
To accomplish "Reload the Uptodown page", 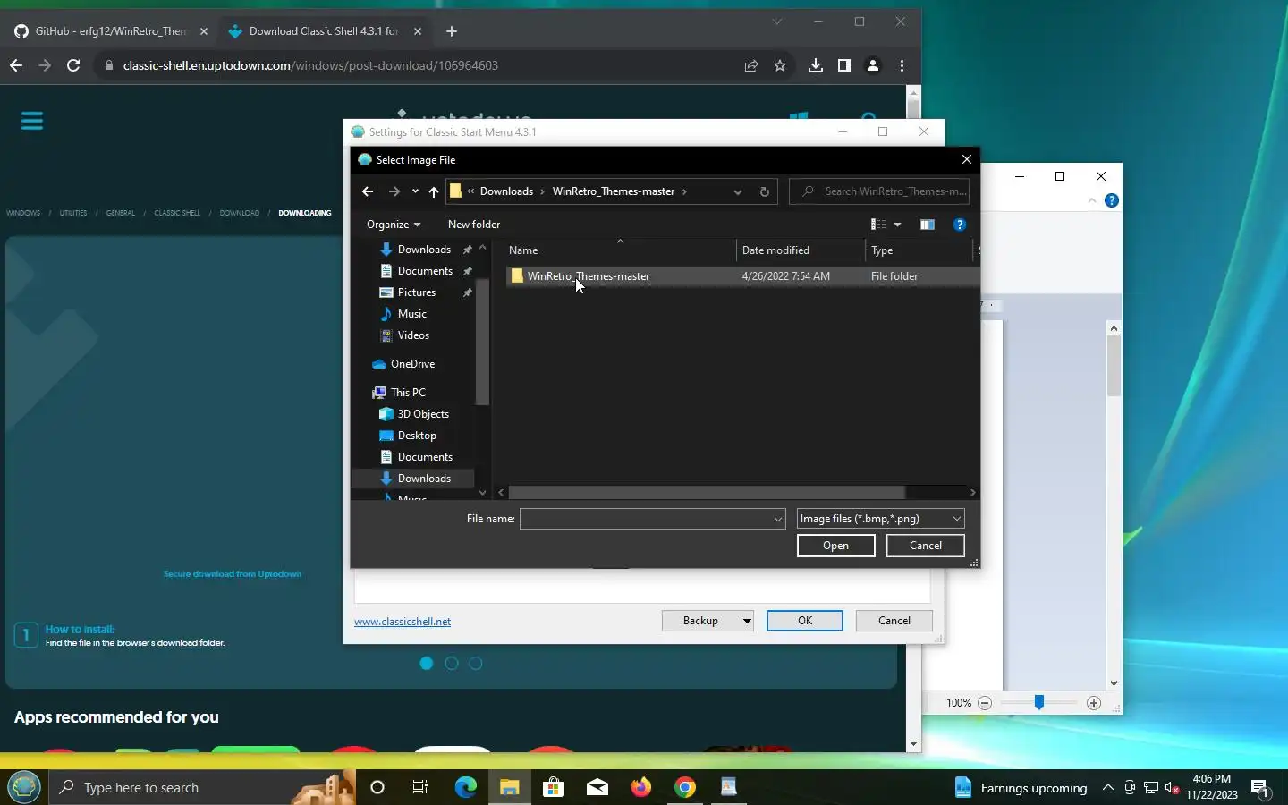I will 73,65.
